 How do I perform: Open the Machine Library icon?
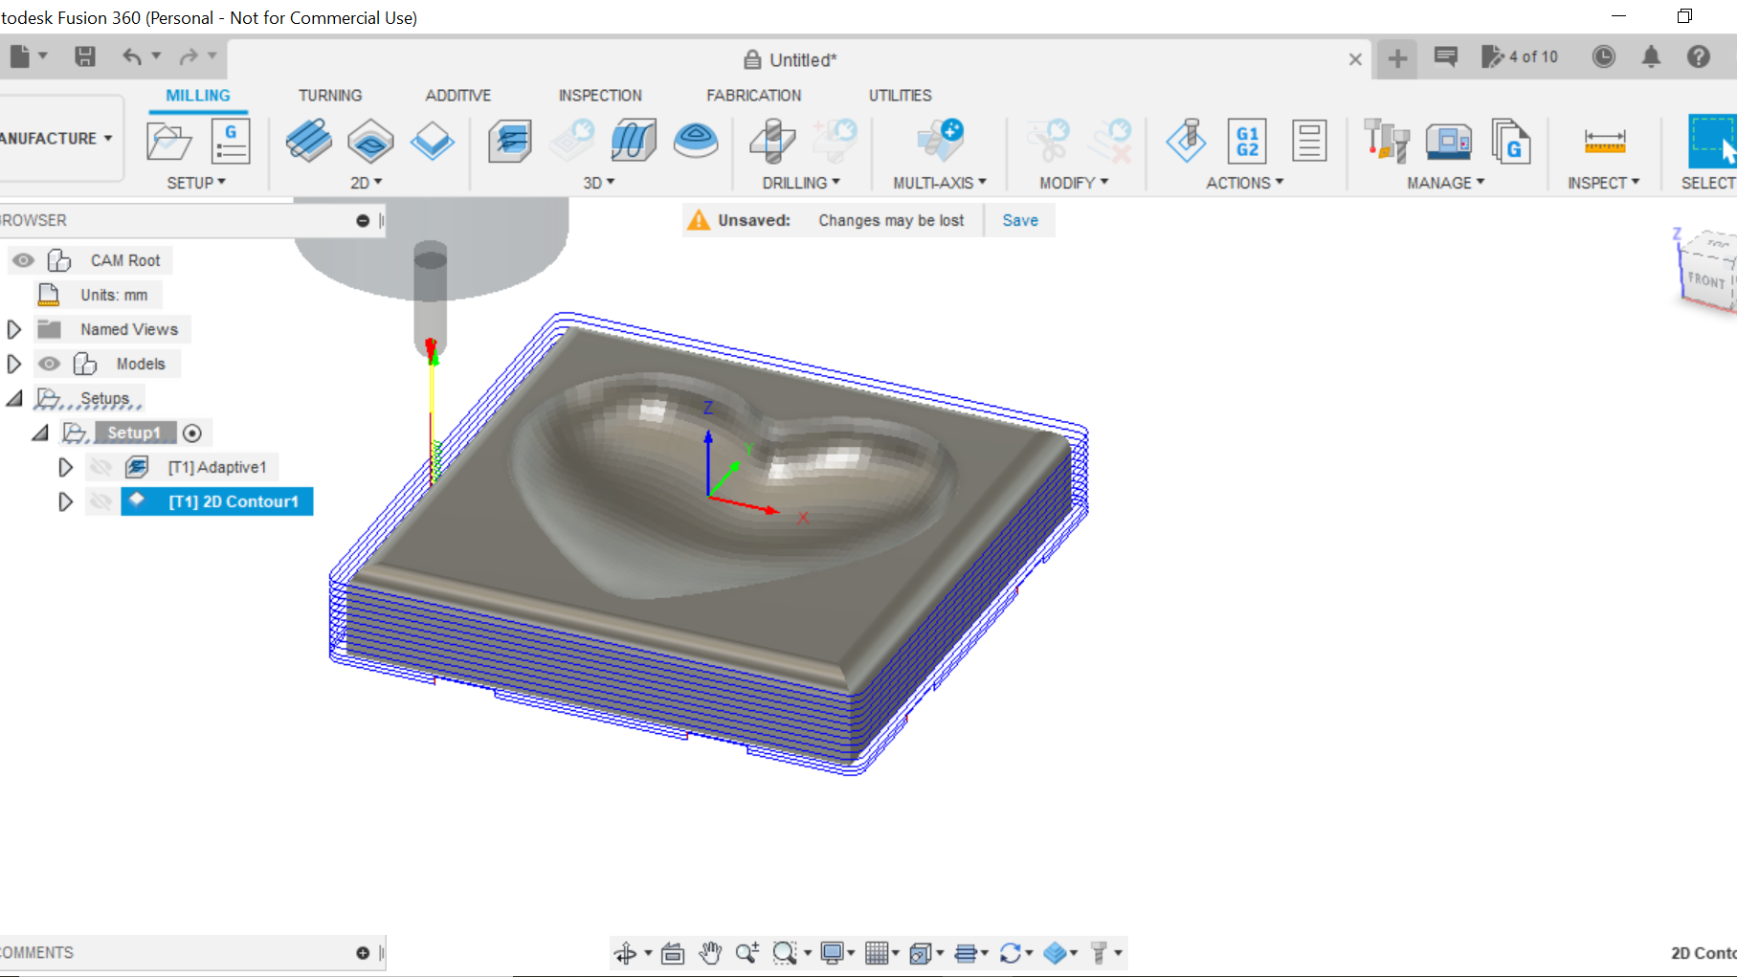(x=1448, y=142)
